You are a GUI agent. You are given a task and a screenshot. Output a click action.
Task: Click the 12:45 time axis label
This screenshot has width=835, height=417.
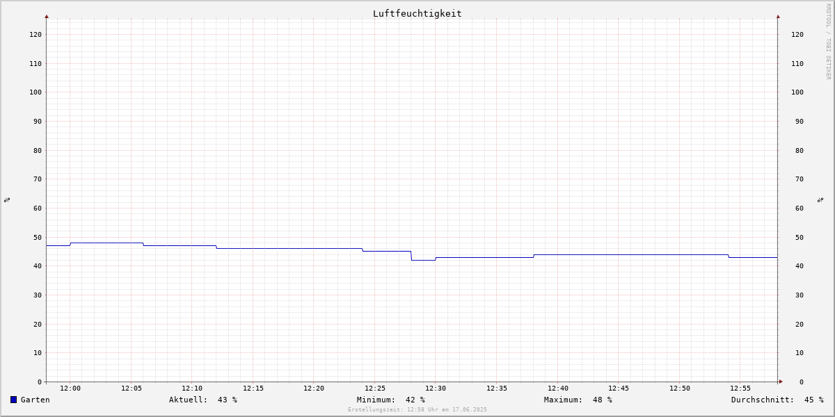point(619,389)
